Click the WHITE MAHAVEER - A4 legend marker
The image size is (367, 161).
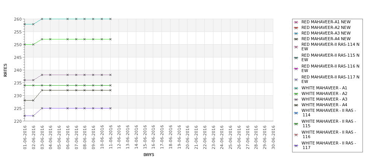[296, 105]
